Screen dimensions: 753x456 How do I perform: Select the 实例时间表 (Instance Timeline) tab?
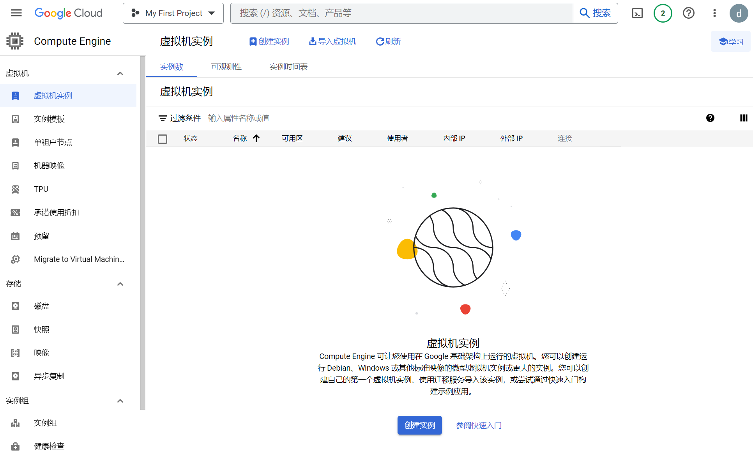tap(289, 67)
